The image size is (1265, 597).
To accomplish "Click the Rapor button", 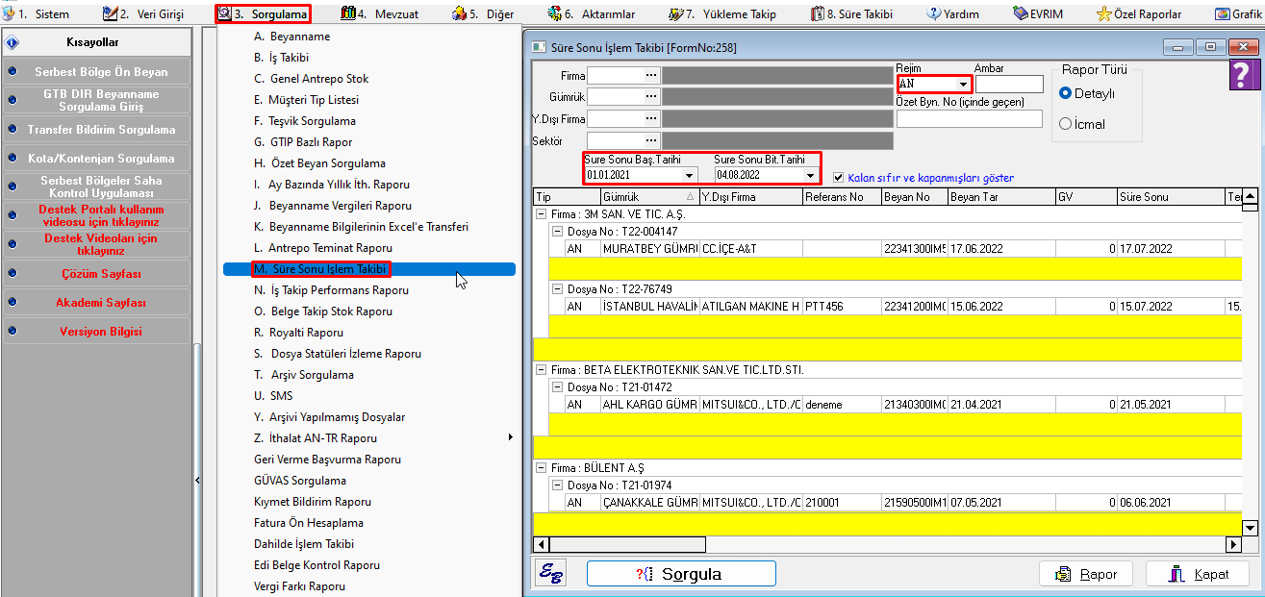I will pos(1086,574).
